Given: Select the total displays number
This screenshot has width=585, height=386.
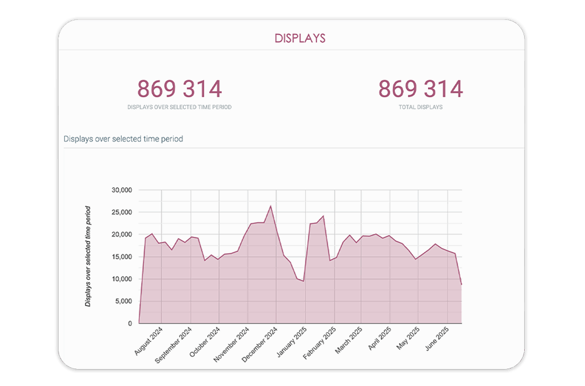Looking at the screenshot, I should click(x=420, y=89).
